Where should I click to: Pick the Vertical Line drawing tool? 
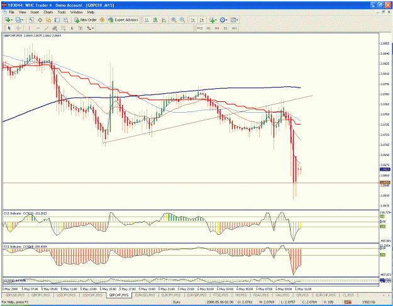click(30, 28)
